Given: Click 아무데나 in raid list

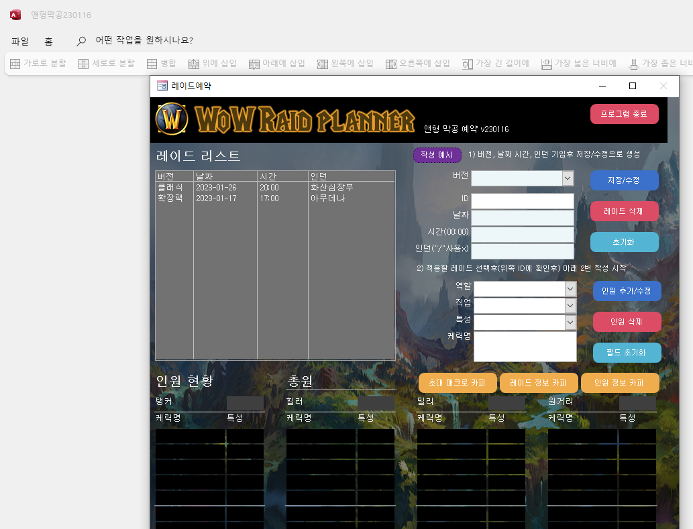Looking at the screenshot, I should click(327, 198).
